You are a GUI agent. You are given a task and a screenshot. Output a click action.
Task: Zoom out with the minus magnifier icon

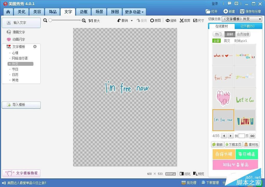coord(45,20)
